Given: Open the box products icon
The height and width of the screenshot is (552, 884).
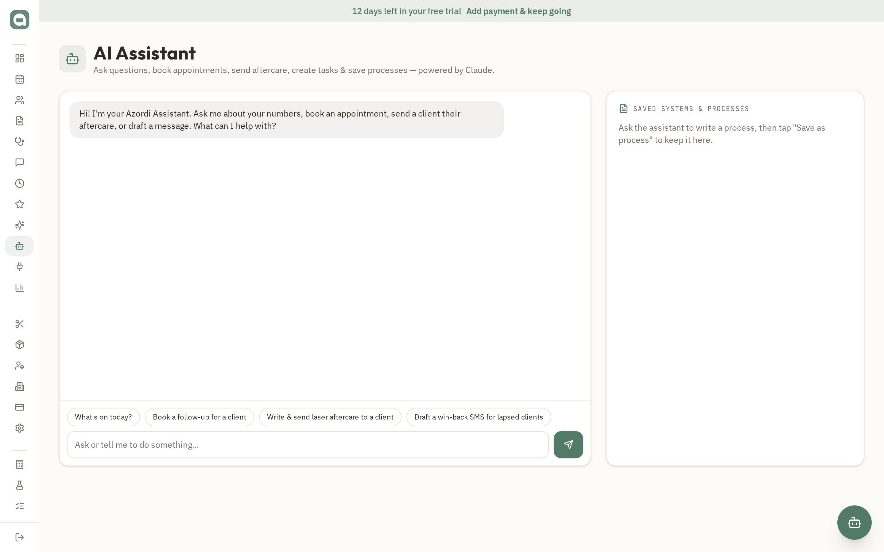Looking at the screenshot, I should click(x=19, y=345).
